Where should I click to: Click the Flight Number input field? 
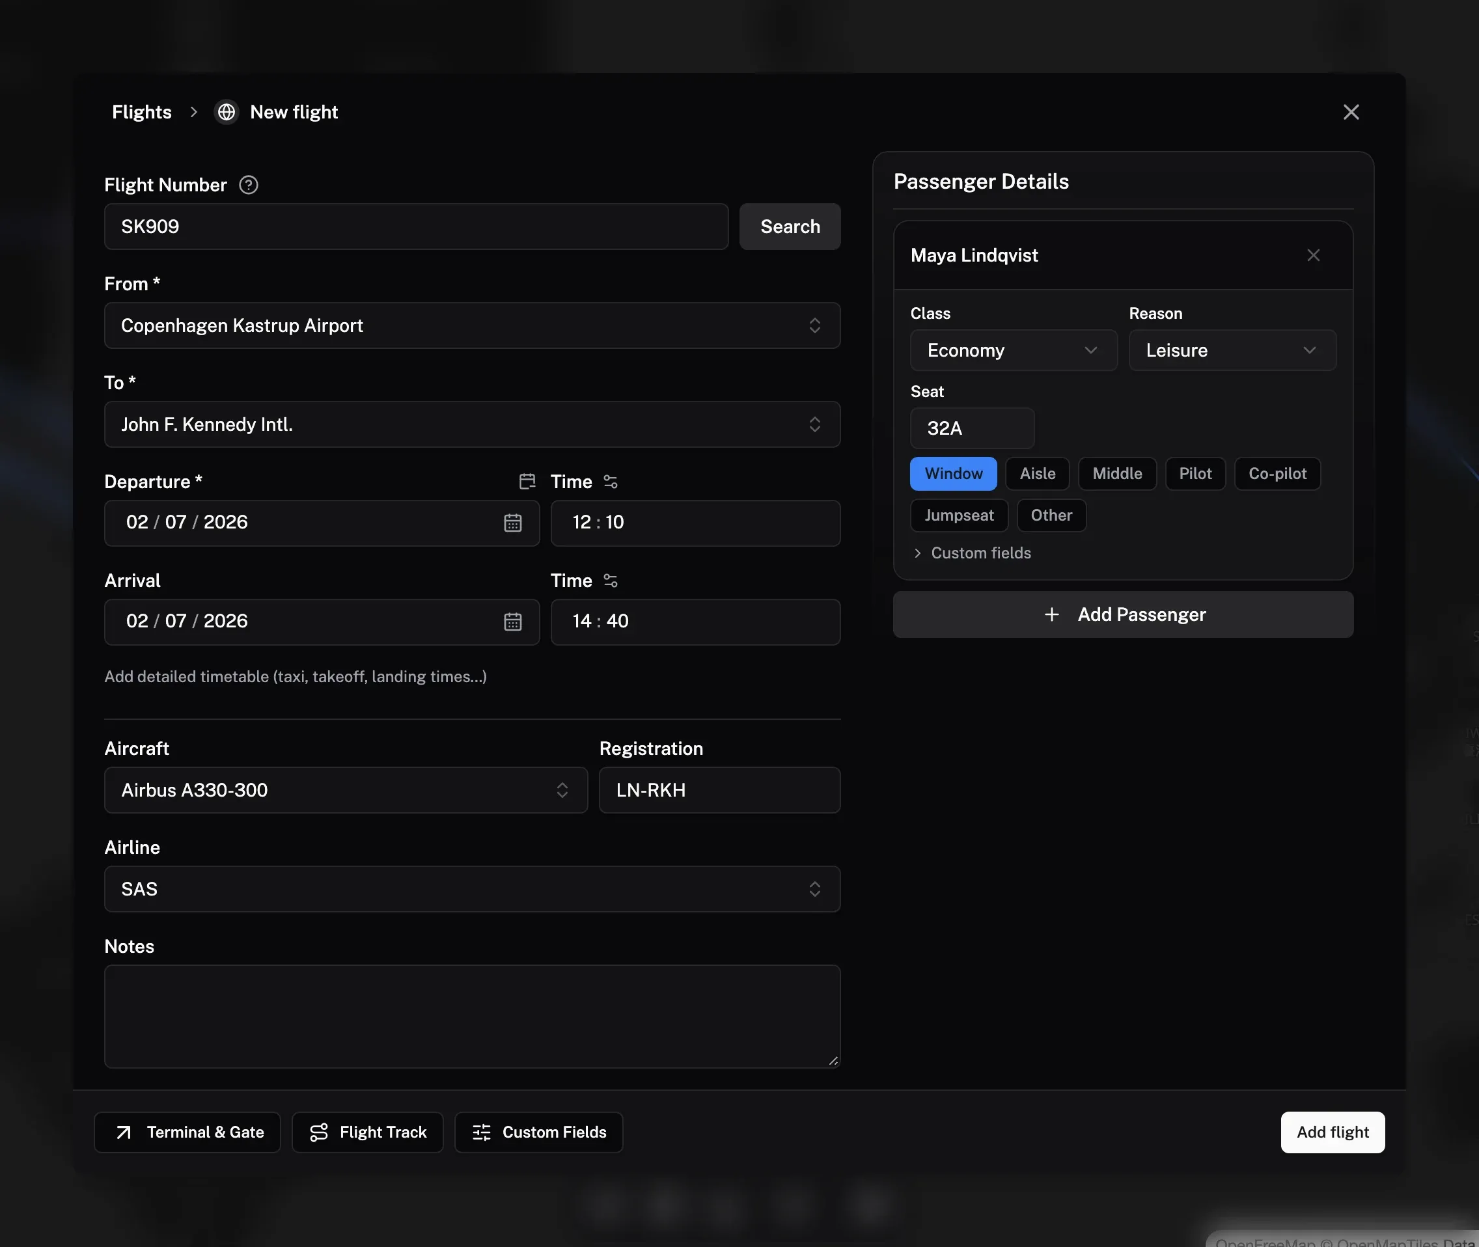pos(417,226)
